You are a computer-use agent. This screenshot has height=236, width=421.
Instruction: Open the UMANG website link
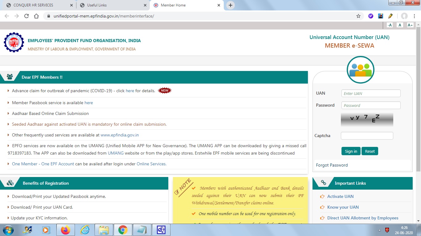(x=116, y=153)
